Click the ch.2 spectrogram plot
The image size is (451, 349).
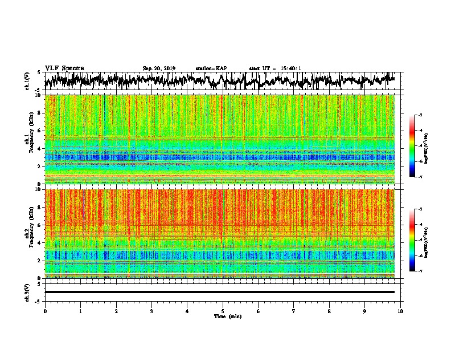coord(219,234)
